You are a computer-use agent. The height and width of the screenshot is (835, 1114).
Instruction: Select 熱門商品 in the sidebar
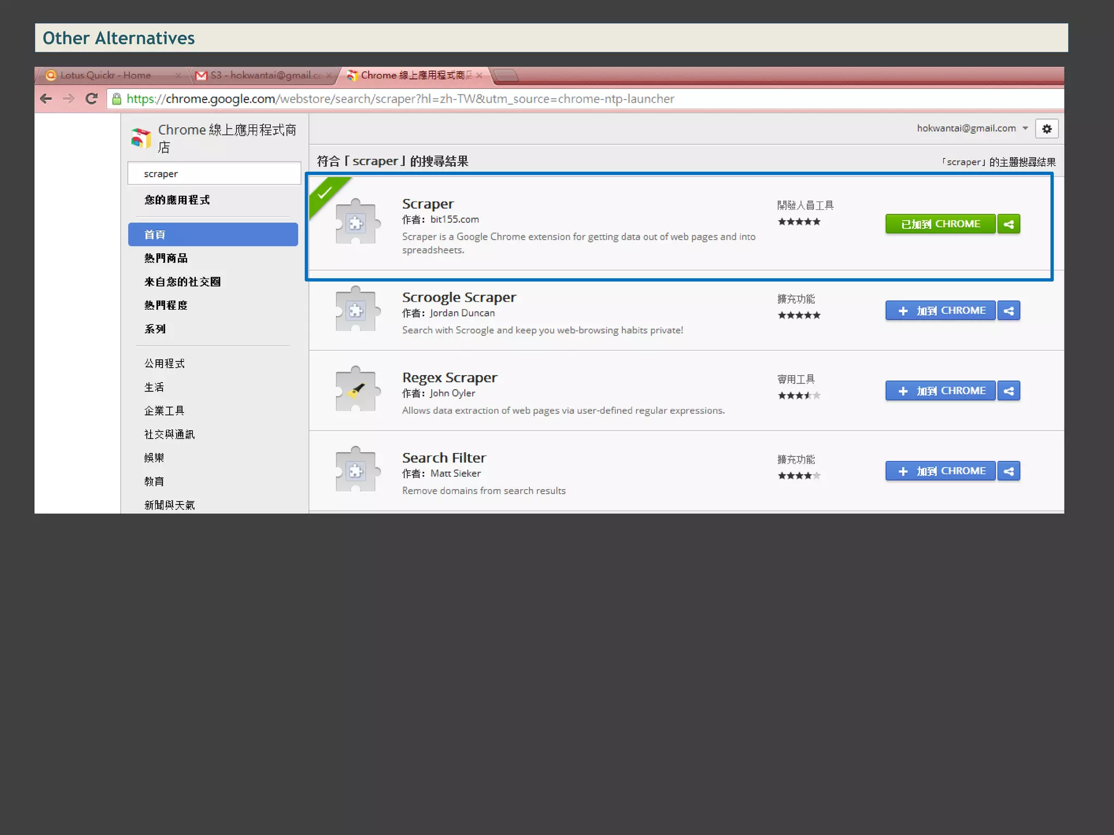point(166,258)
